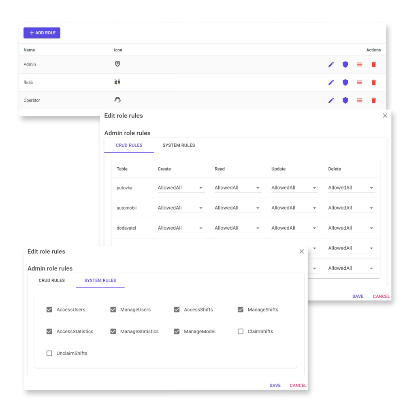Delete the Admin role via trash icon
The height and width of the screenshot is (405, 405).
click(x=373, y=64)
